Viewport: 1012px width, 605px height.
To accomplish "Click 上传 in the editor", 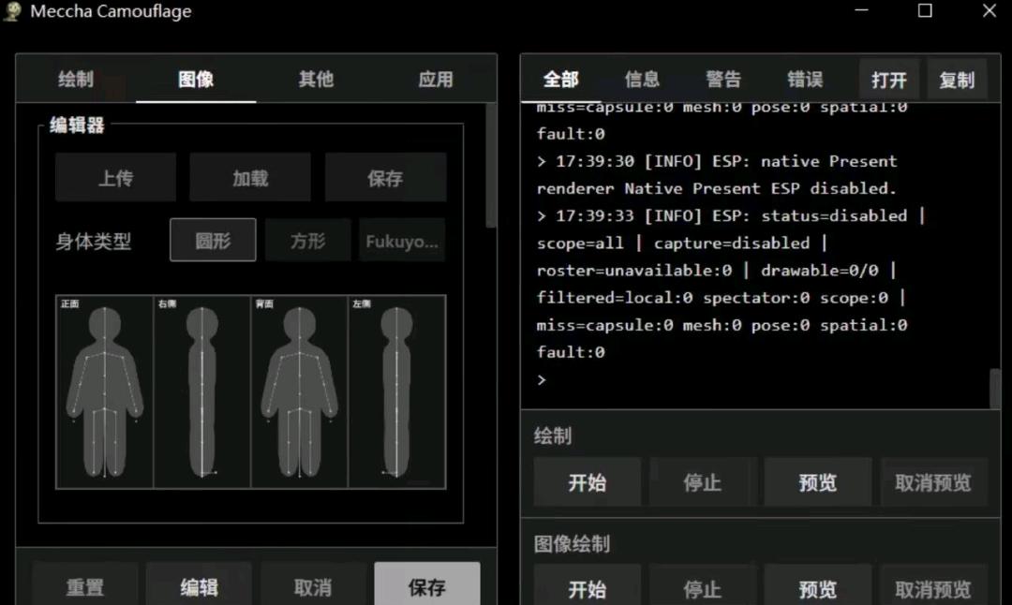I will pos(115,177).
